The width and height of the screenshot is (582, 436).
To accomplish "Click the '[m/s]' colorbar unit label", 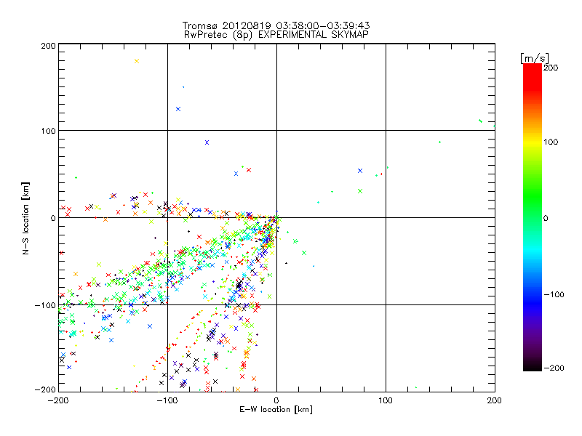I will [x=535, y=58].
